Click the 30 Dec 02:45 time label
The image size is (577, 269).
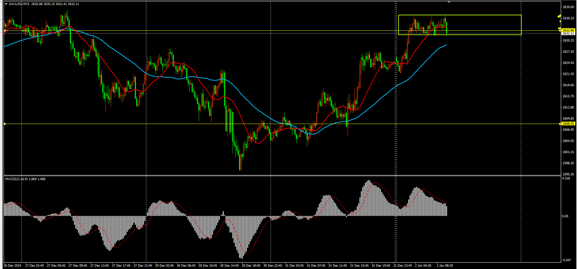tap(164, 265)
